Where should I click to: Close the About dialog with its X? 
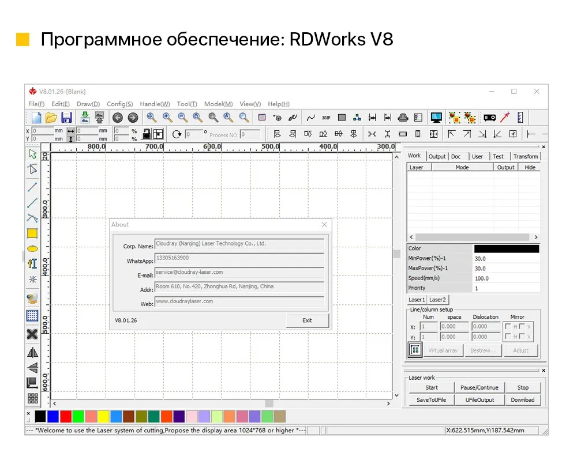tap(324, 224)
